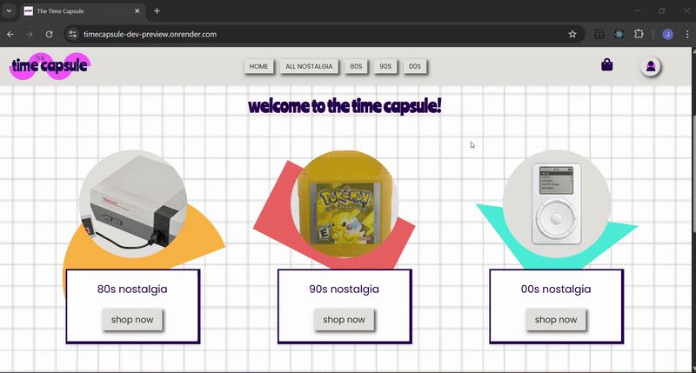
Task: Click the NES console image
Action: [x=133, y=204]
